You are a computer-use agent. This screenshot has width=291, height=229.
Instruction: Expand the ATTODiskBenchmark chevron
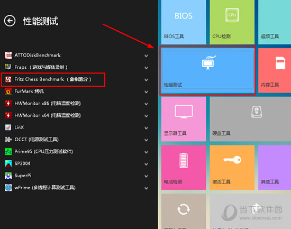(146, 56)
